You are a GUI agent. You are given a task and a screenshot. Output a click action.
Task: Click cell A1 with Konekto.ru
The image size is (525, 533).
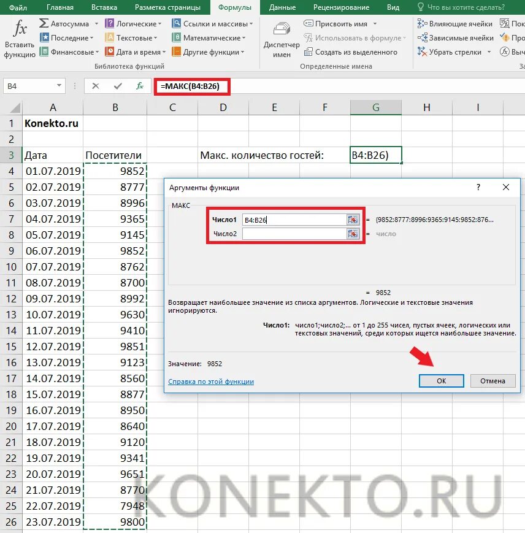(53, 123)
